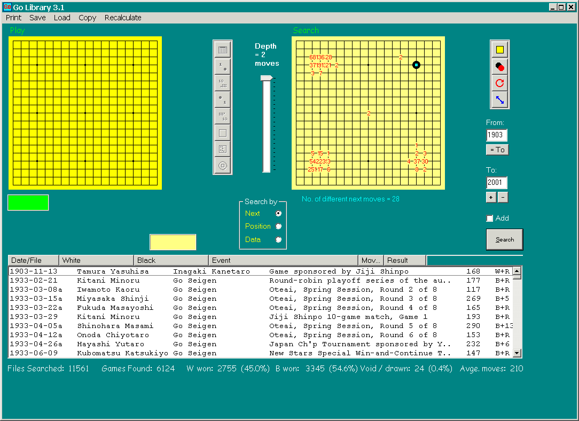The width and height of the screenshot is (579, 421).
Task: Click the '1' then dot one-move icon
Action: pos(223,66)
